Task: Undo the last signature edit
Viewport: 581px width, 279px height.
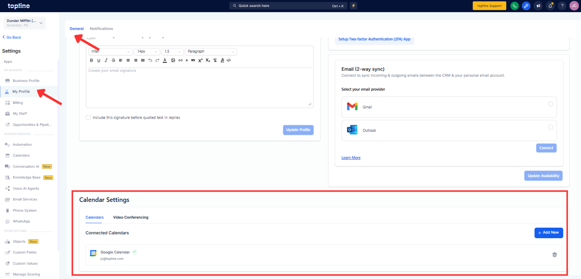Action: pos(150,60)
